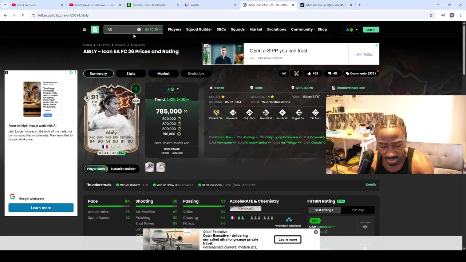Click the Best Chem eye icon
This screenshot has width=466, height=262.
[365, 227]
